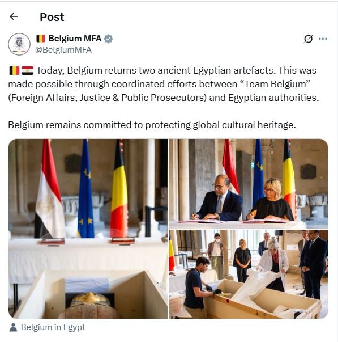
Task: Click the Post page heading
Action: [x=52, y=17]
